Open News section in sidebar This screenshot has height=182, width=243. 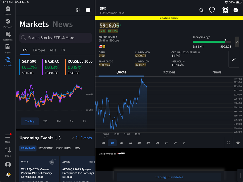coord(8,49)
